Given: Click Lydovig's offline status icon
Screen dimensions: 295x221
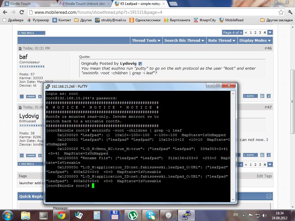Looking at the screenshot, I should (22, 155).
